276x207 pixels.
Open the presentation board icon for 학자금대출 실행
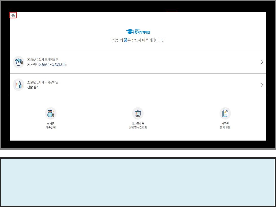click(138, 113)
